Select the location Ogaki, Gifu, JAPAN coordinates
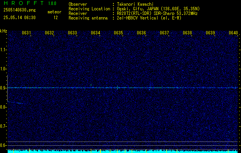The height and width of the screenshot is (153, 241). 158,9
